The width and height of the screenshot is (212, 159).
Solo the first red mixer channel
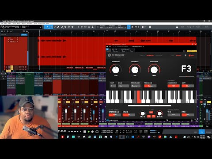[68, 102]
